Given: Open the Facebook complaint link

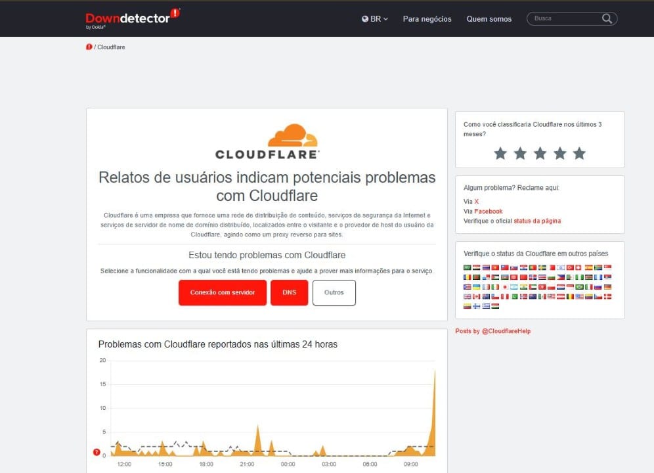Looking at the screenshot, I should (489, 212).
